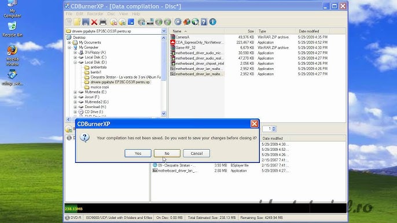
Task: Expand the CD Drive (I:) node
Action: (x=75, y=112)
